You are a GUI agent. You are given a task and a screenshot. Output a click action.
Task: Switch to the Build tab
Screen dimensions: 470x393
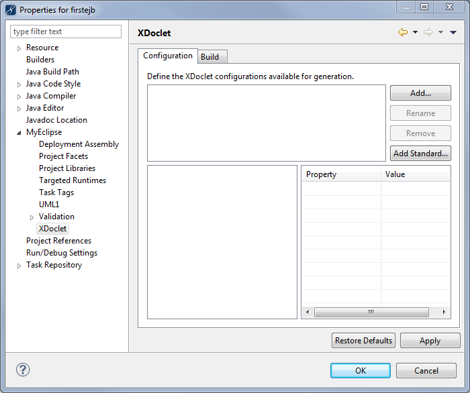pos(209,57)
